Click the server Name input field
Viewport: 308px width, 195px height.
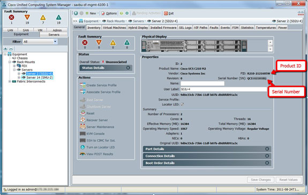[x=202, y=84]
